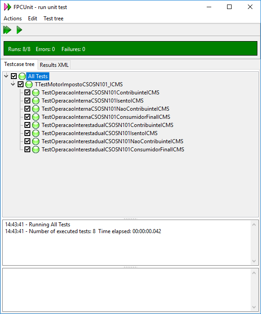Select the Testcase tree tab
The image size is (261, 314).
click(19, 64)
